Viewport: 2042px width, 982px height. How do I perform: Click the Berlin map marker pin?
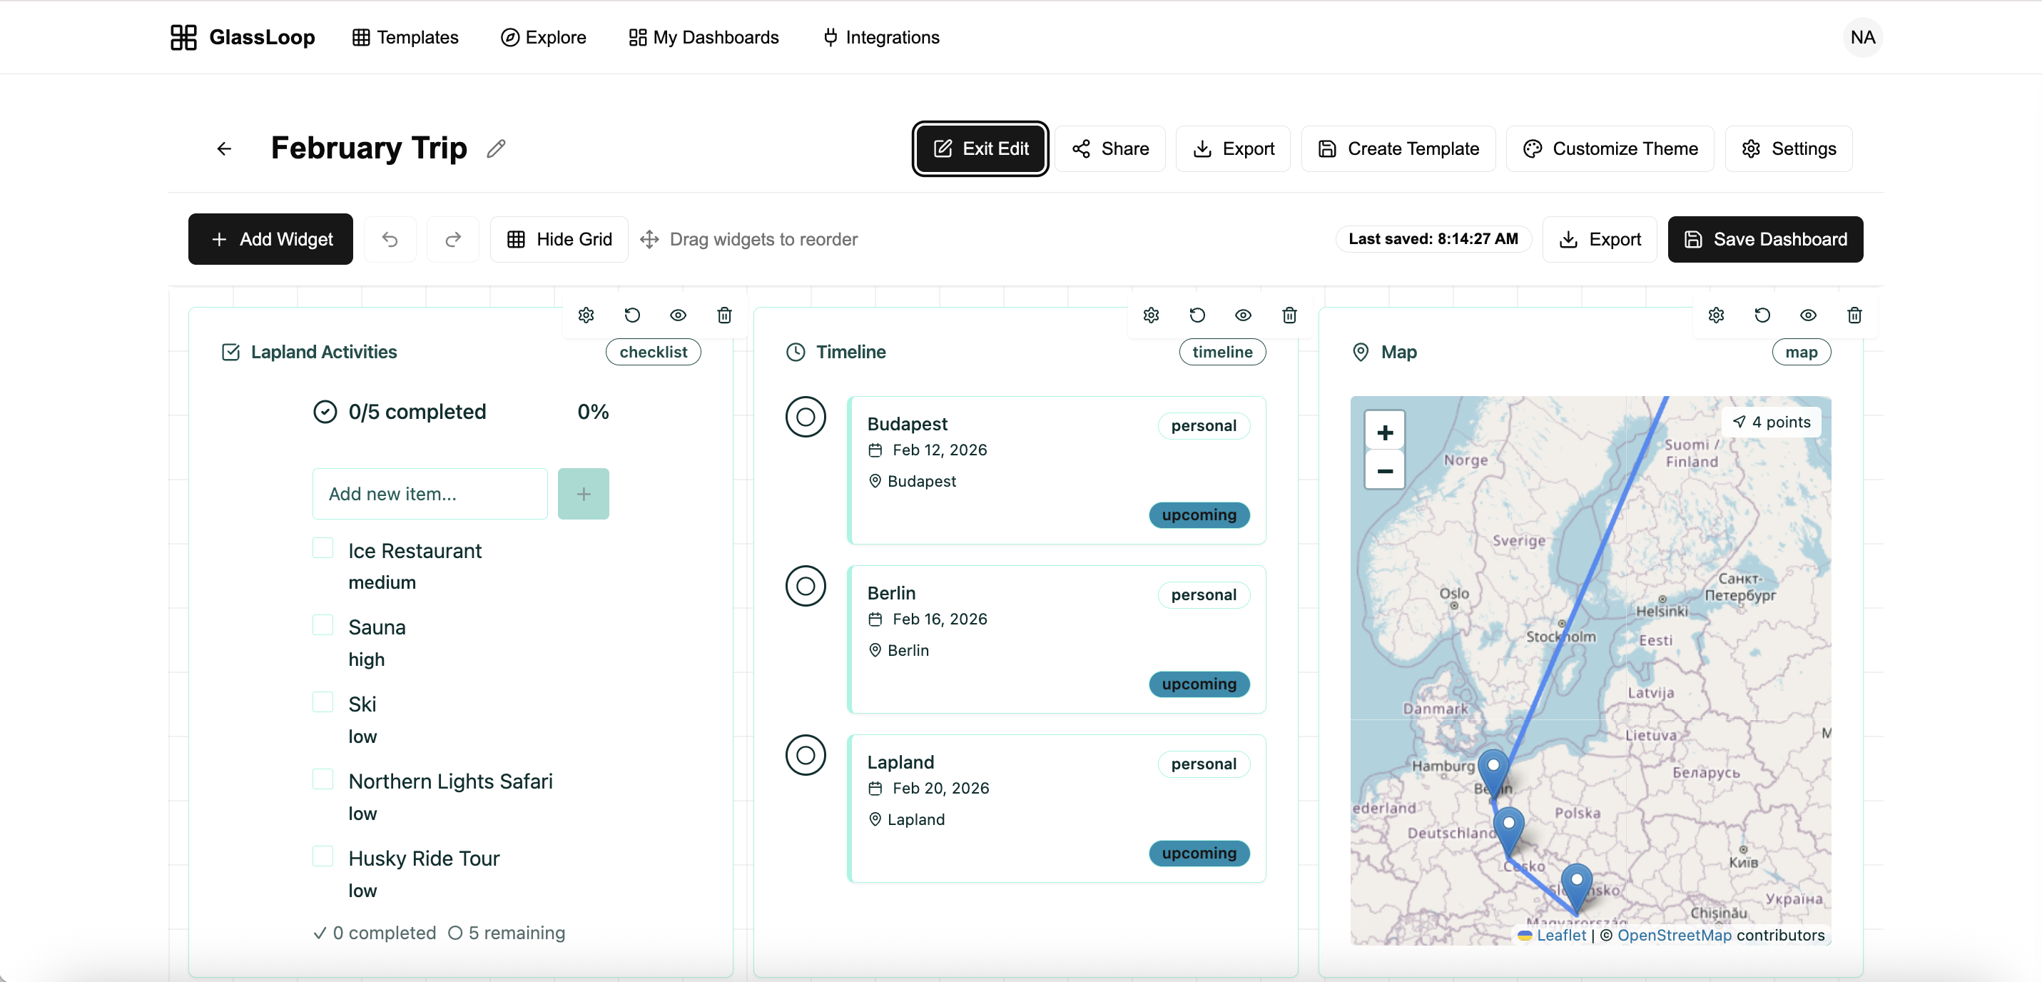coord(1493,773)
